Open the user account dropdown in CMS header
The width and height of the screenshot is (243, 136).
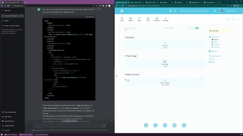[x=232, y=11]
